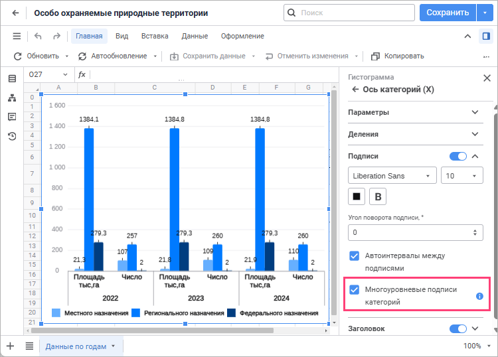Click the redo arrow icon

(x=56, y=36)
